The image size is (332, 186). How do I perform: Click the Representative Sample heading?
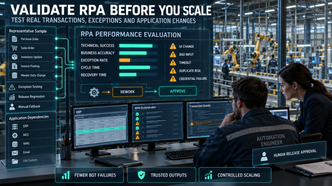click(x=28, y=31)
